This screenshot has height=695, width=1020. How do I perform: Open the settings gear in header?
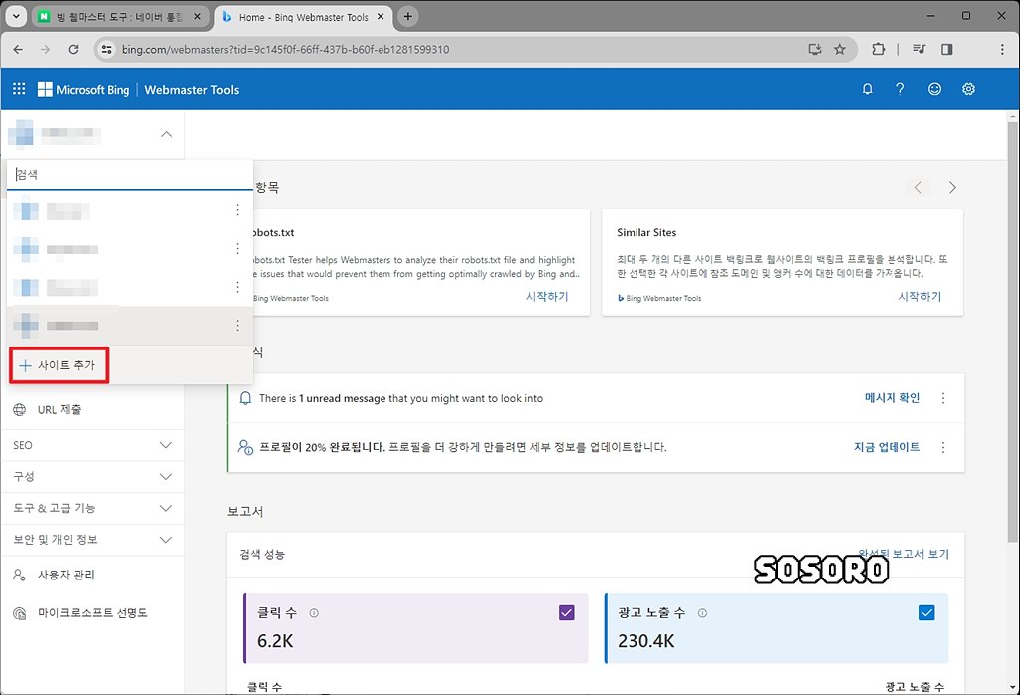[968, 89]
